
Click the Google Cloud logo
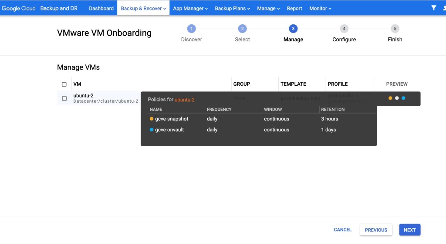tap(19, 8)
